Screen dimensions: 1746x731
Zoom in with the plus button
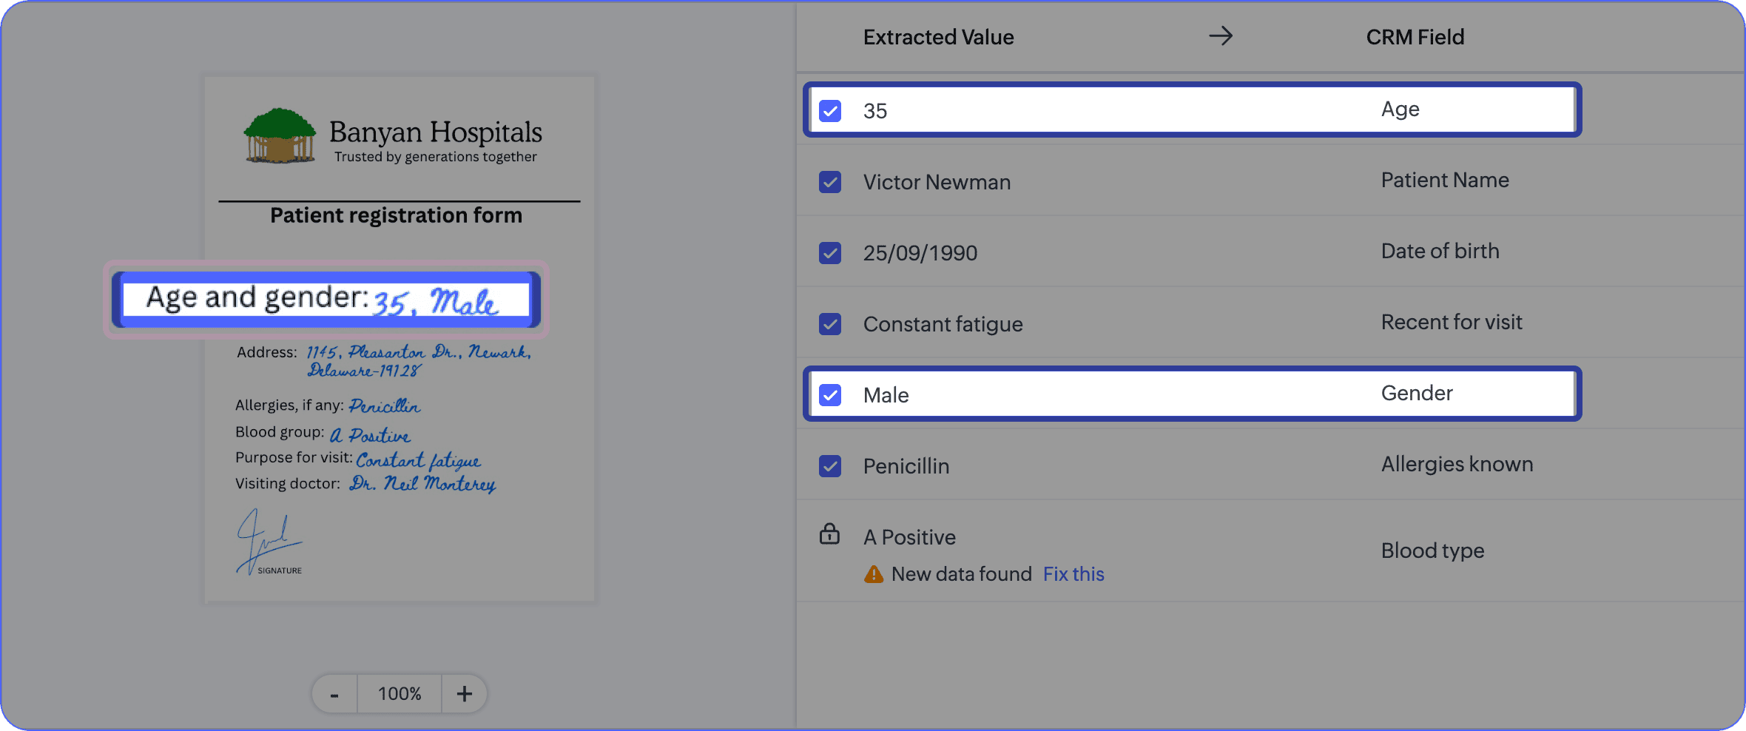(x=464, y=694)
